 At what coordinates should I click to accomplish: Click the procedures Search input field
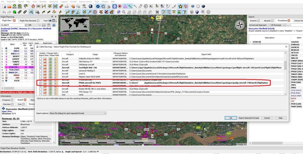click(x=294, y=25)
